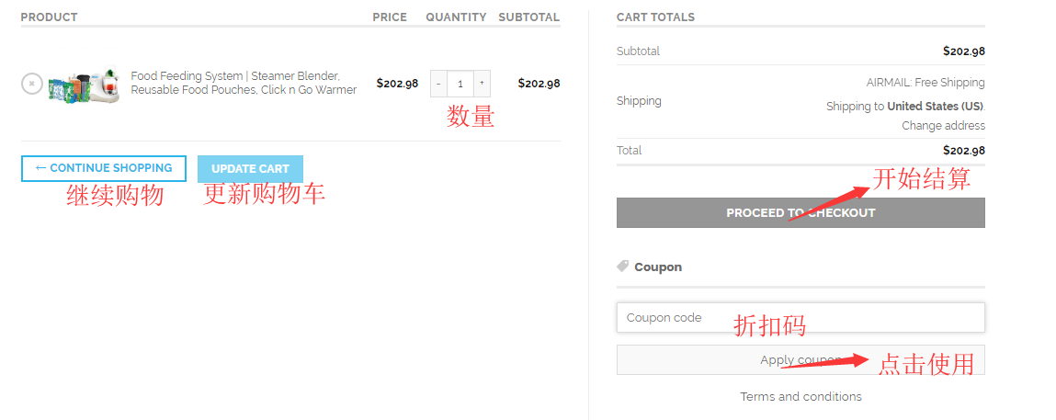The width and height of the screenshot is (1056, 420).
Task: Click Continue Shopping button
Action: point(104,168)
